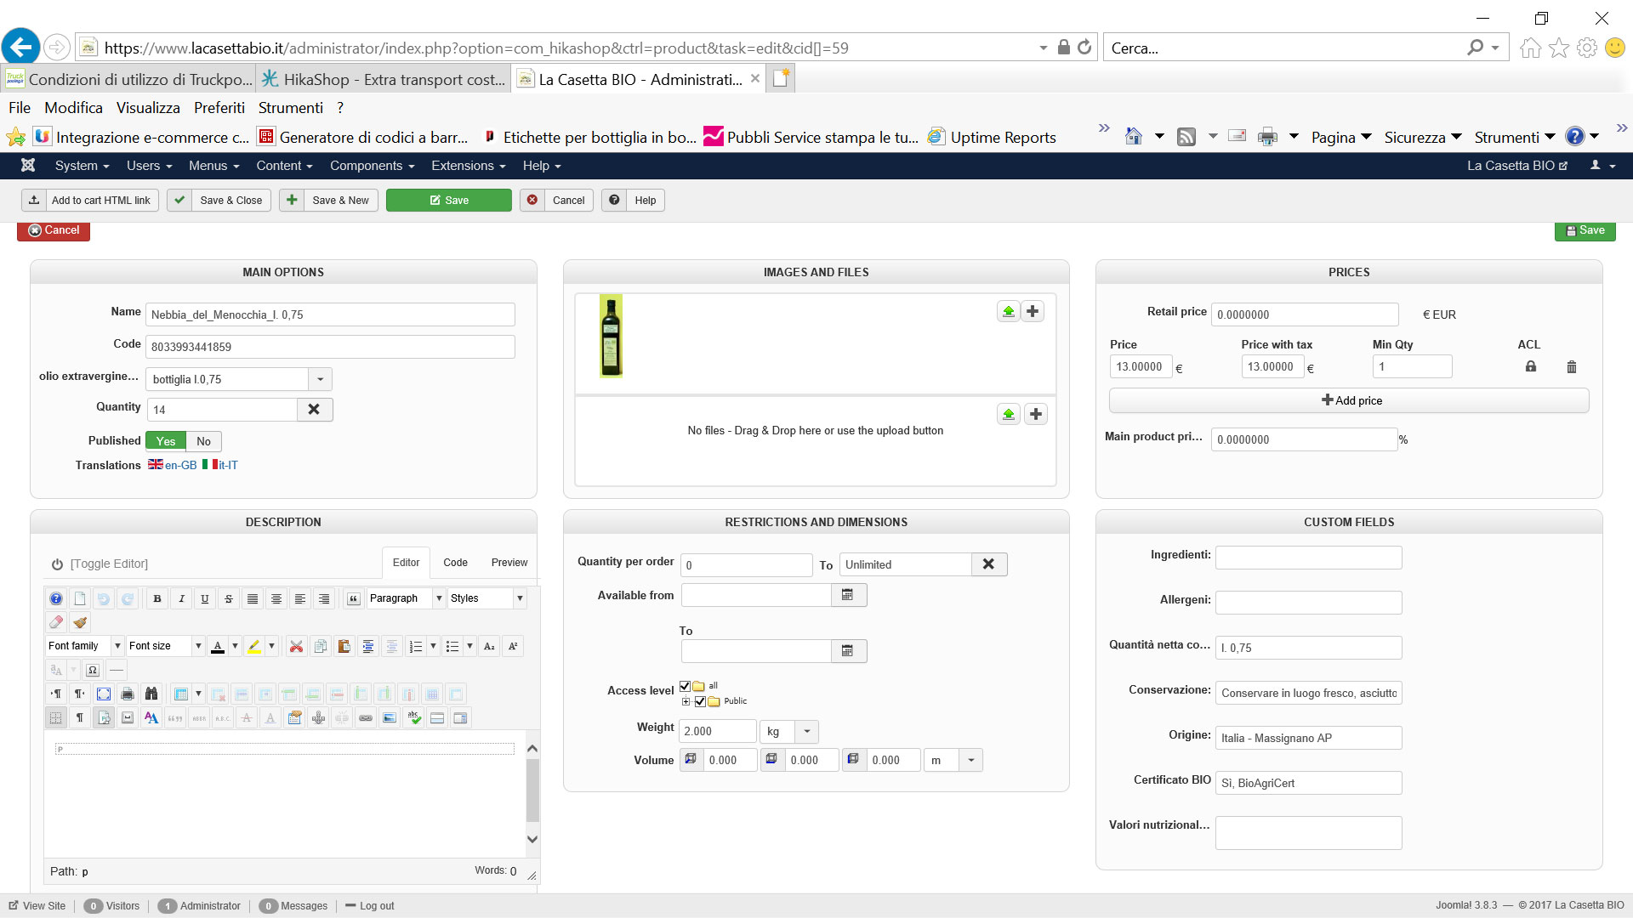Image resolution: width=1633 pixels, height=918 pixels.
Task: Open Find binoculars tool in editor
Action: click(151, 694)
